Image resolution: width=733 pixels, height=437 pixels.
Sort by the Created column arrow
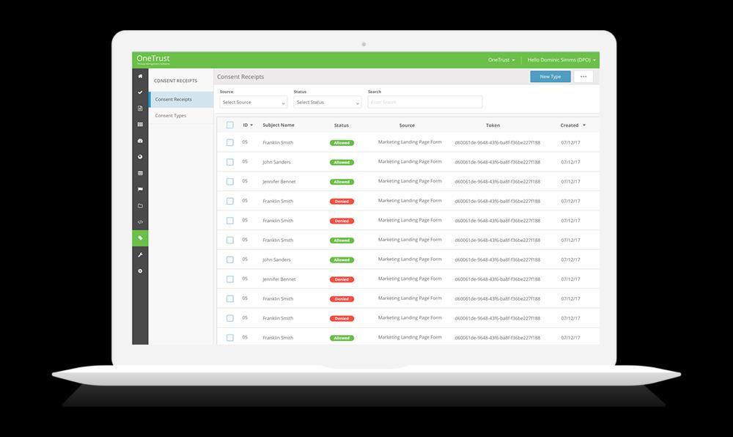(x=584, y=125)
